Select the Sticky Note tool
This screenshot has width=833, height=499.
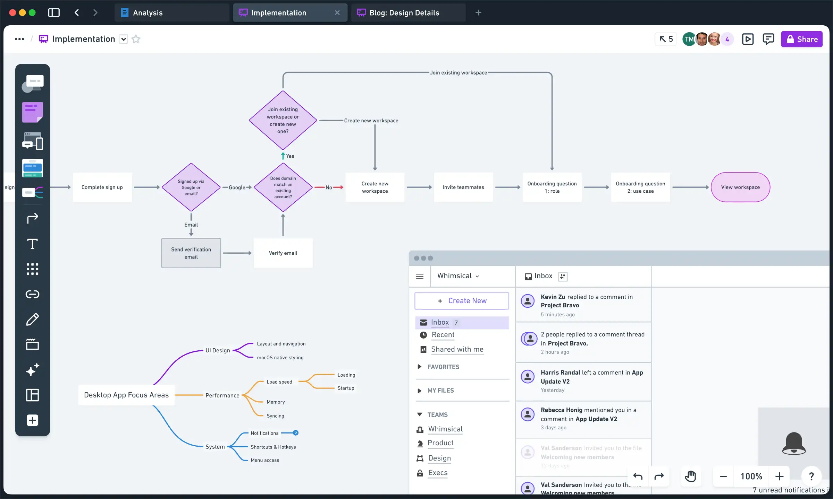point(32,112)
